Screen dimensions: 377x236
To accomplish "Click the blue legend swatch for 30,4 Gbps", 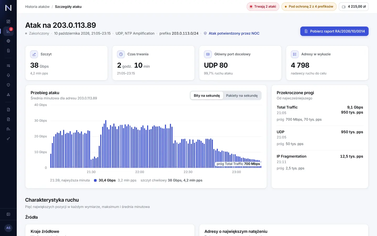I will pos(95,180).
